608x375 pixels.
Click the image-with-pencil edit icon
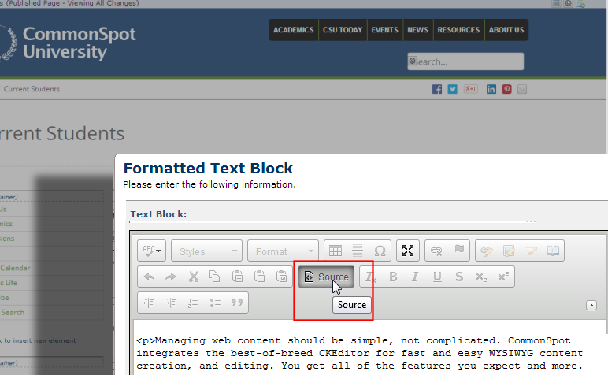(509, 251)
